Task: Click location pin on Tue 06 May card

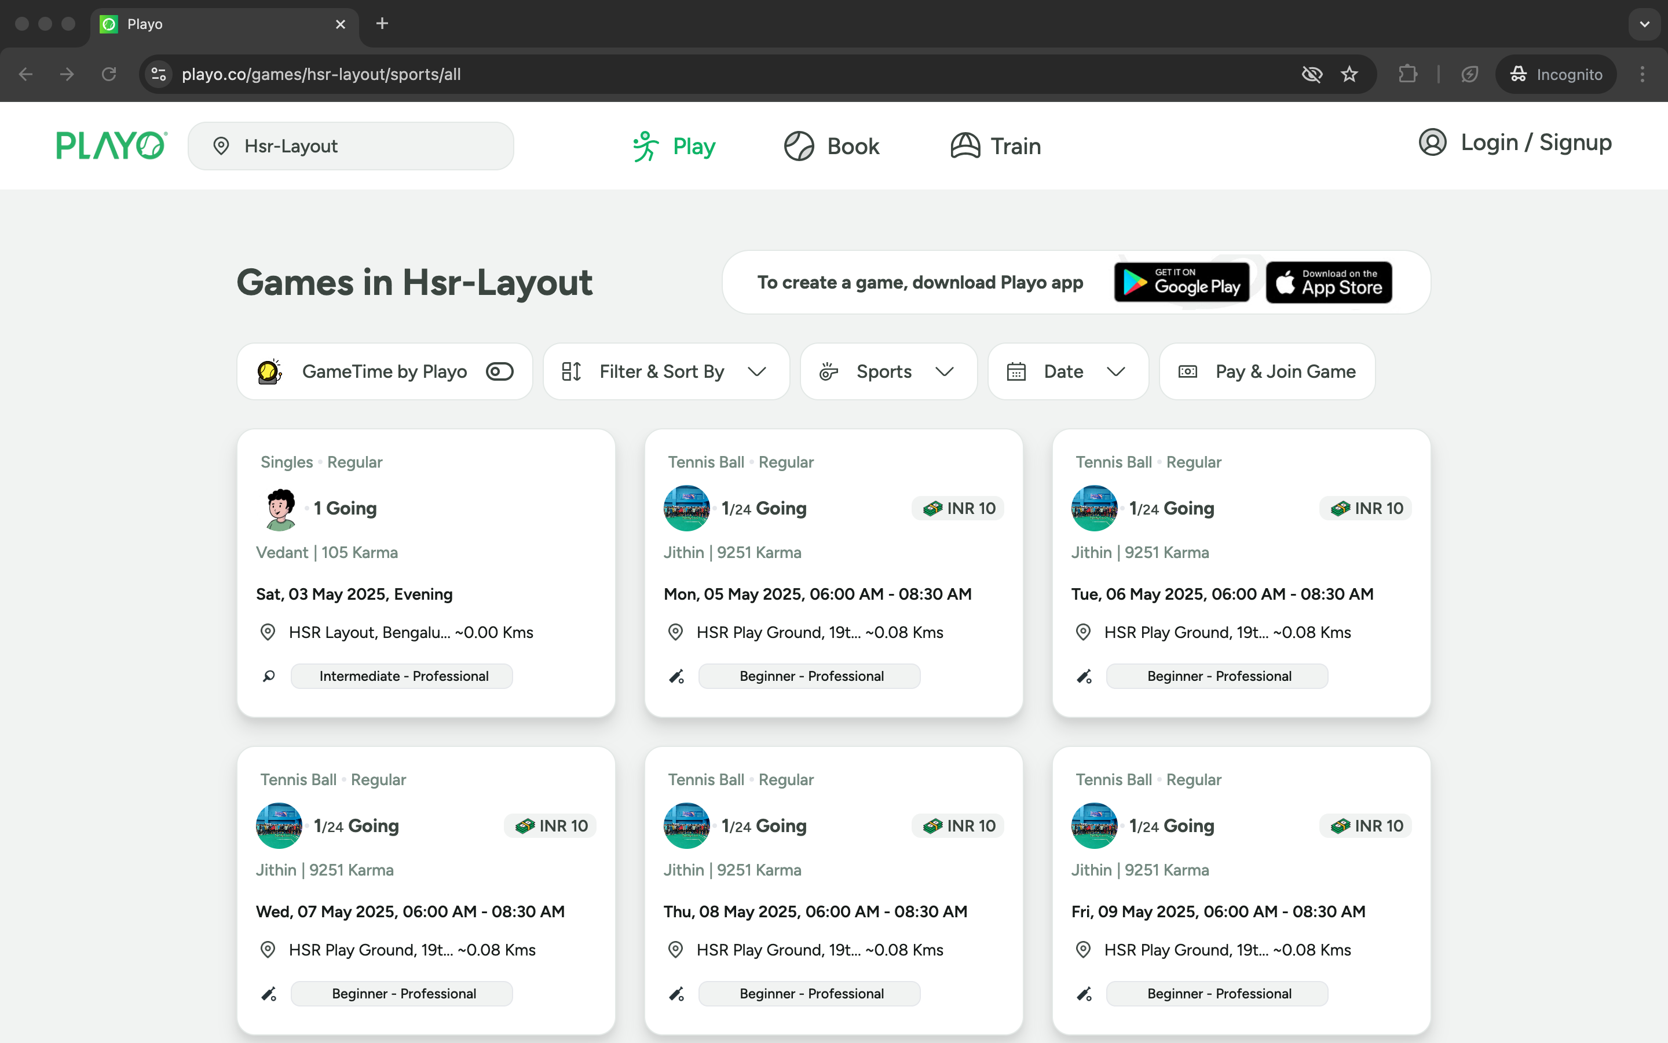Action: (1084, 632)
